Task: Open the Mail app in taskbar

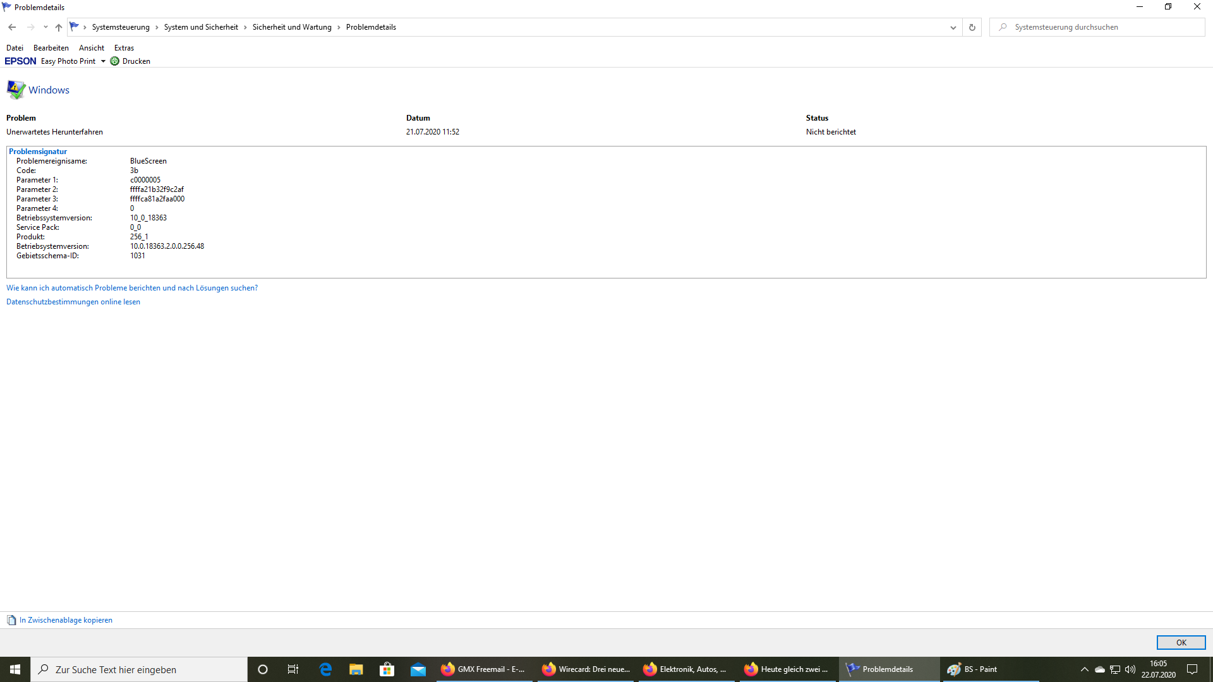Action: point(418,669)
